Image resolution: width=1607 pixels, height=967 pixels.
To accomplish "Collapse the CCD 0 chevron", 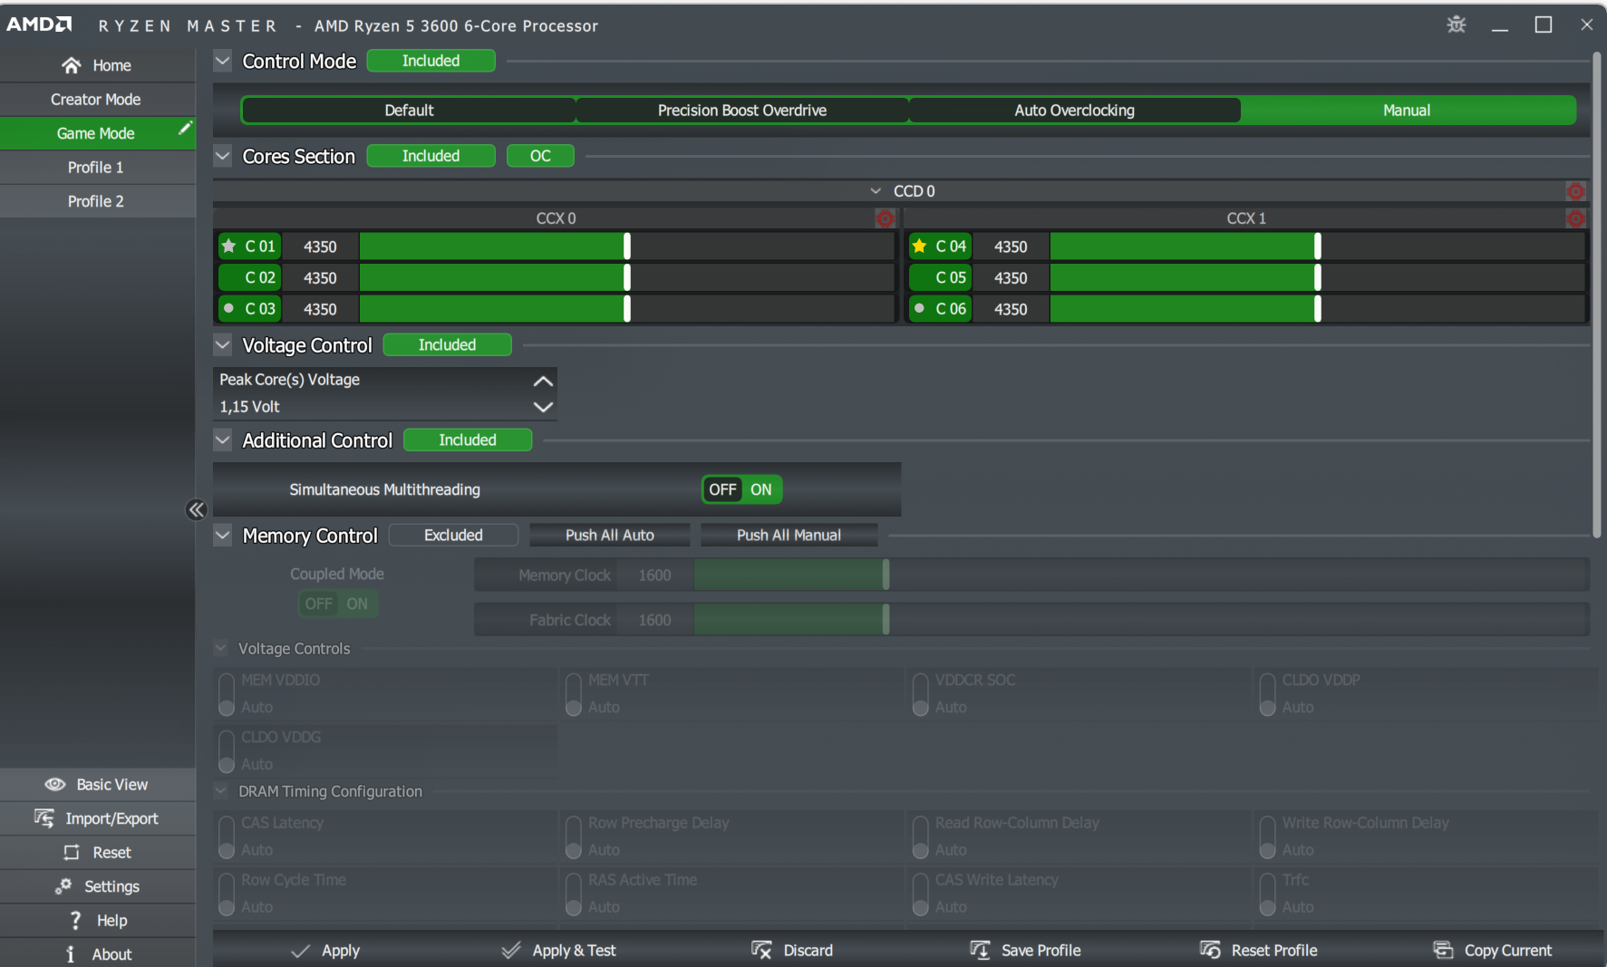I will coord(876,191).
